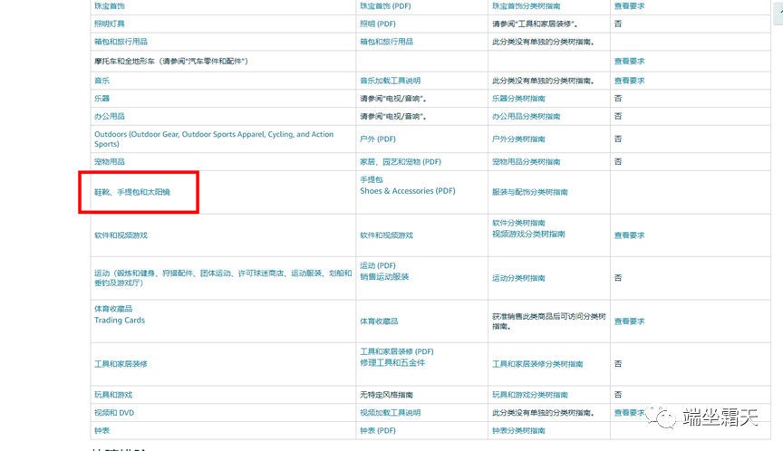783x451 pixels.
Task: Open 音乐加载工具说明 link
Action: 390,81
